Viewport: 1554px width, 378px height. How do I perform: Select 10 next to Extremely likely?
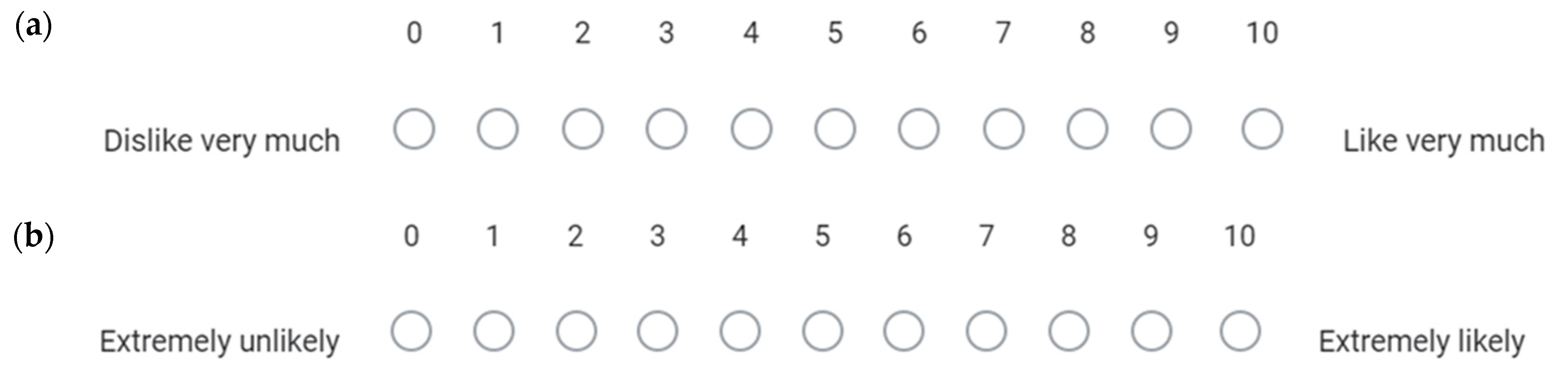(1240, 331)
